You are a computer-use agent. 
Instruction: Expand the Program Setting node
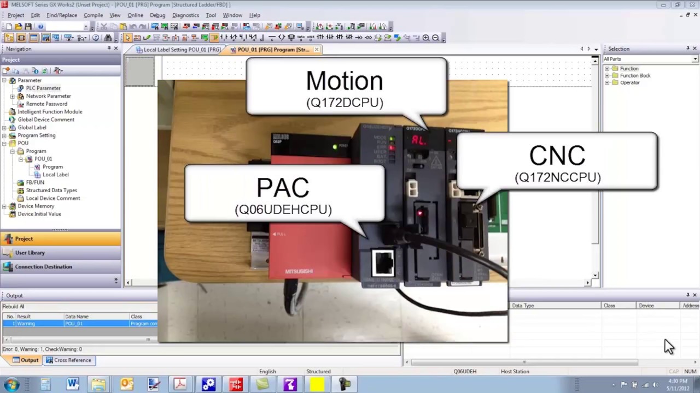4,135
